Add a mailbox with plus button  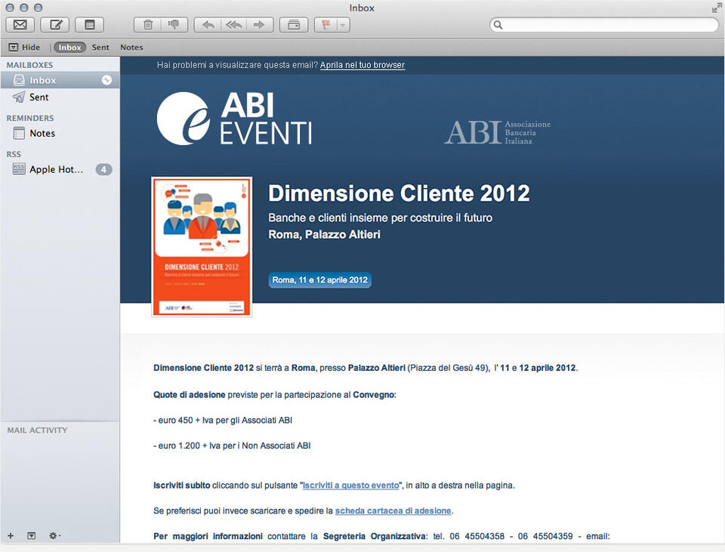click(11, 535)
